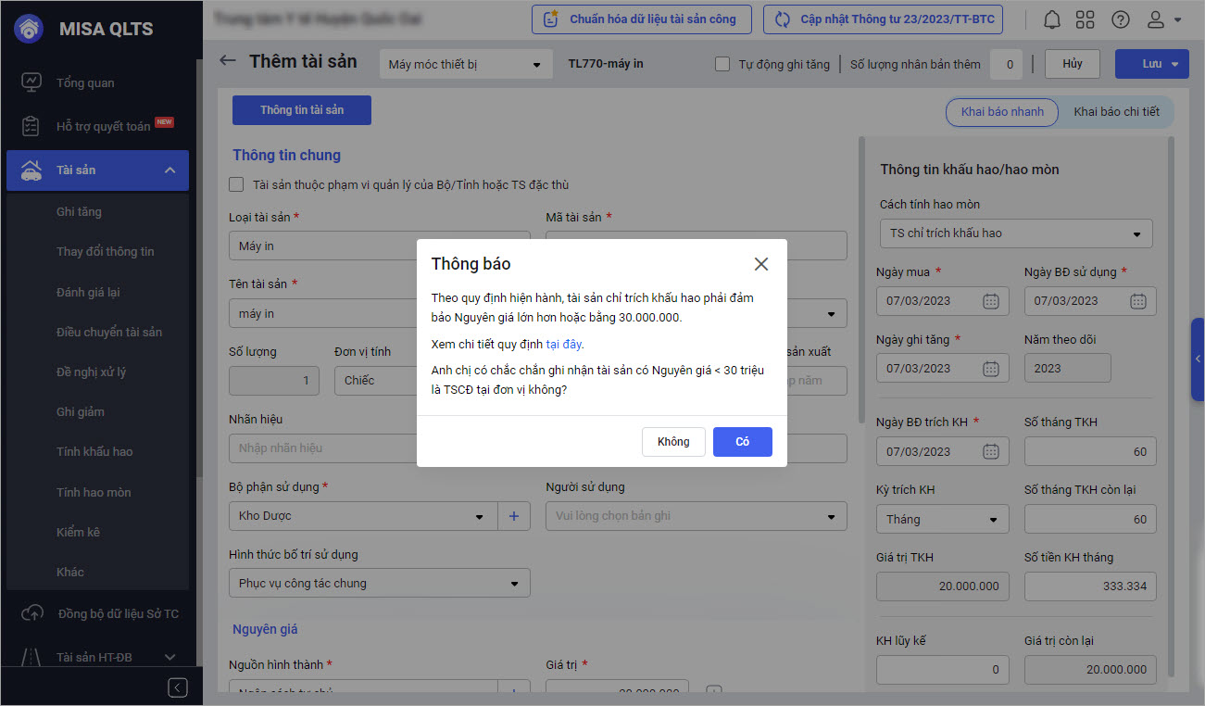This screenshot has height=706, width=1205.
Task: Toggle the Tự động ghi tăng checkbox
Action: tap(723, 64)
